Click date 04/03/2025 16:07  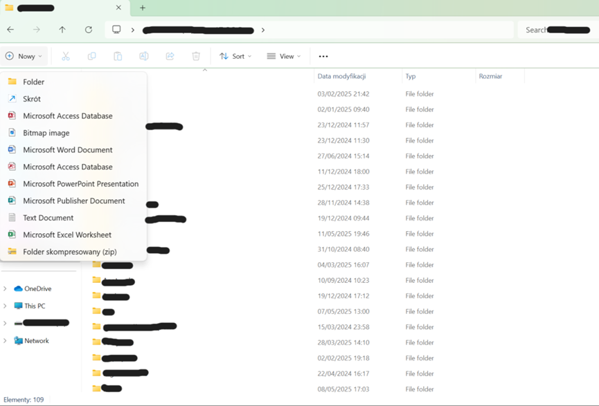tap(343, 265)
